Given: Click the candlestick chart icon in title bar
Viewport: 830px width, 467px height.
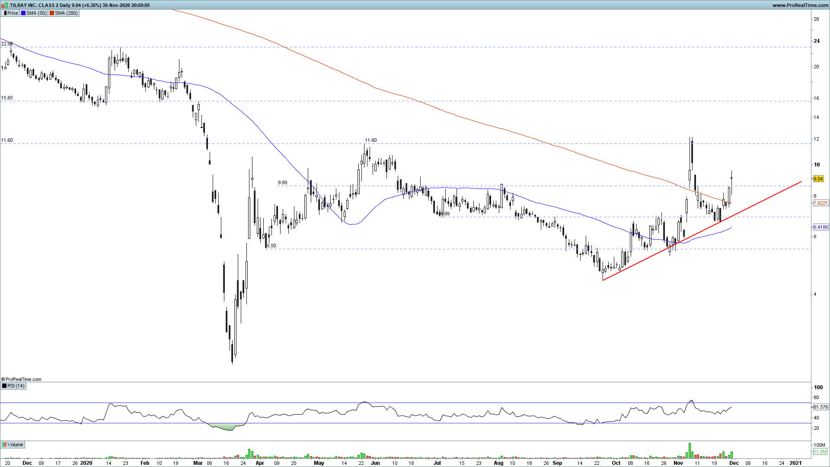Looking at the screenshot, I should tap(5, 5).
